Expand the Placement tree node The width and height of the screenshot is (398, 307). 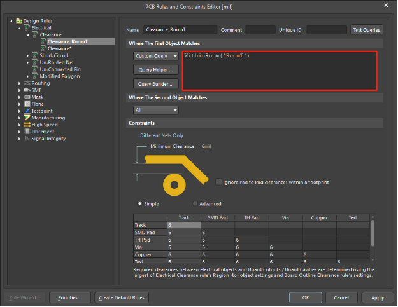coord(19,132)
